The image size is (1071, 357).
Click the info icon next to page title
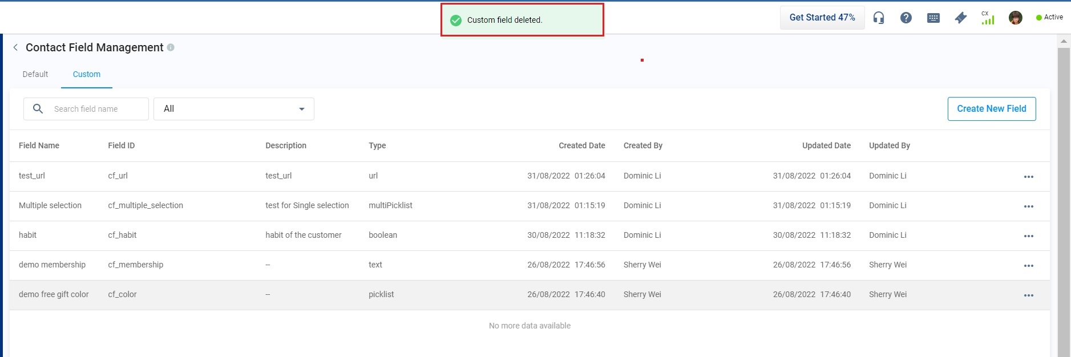171,48
